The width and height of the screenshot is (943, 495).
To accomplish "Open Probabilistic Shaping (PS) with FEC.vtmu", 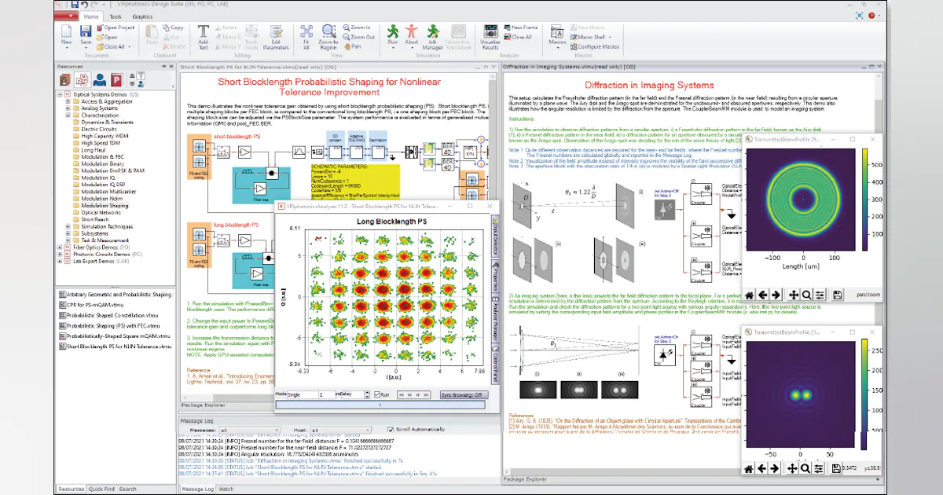I will [x=108, y=324].
